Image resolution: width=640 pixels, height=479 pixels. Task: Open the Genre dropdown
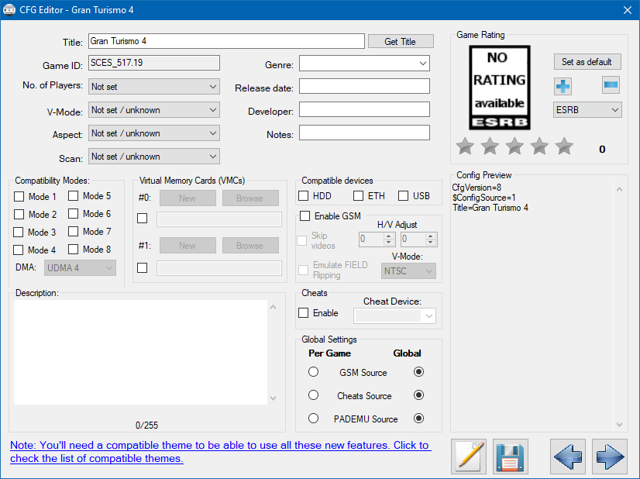click(364, 64)
